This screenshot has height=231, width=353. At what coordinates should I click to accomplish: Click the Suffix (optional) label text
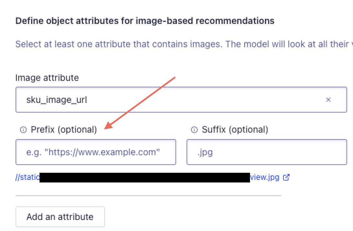point(235,129)
